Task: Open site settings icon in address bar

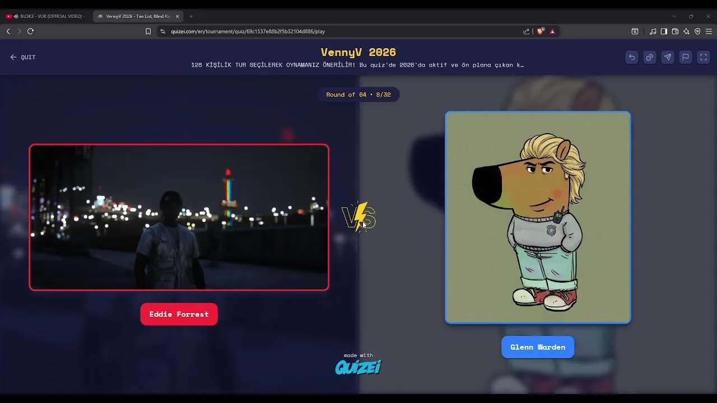Action: click(163, 31)
